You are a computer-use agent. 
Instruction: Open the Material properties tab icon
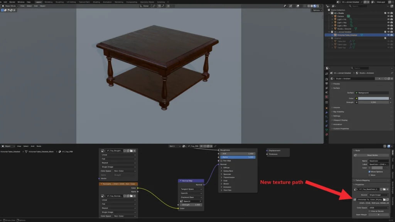(x=326, y=135)
